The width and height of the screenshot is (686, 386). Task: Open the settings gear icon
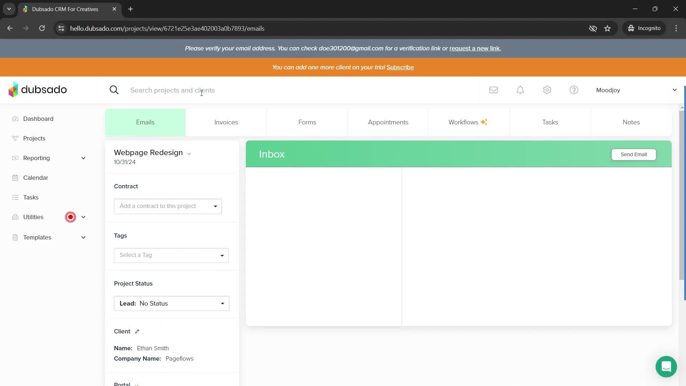pos(547,90)
